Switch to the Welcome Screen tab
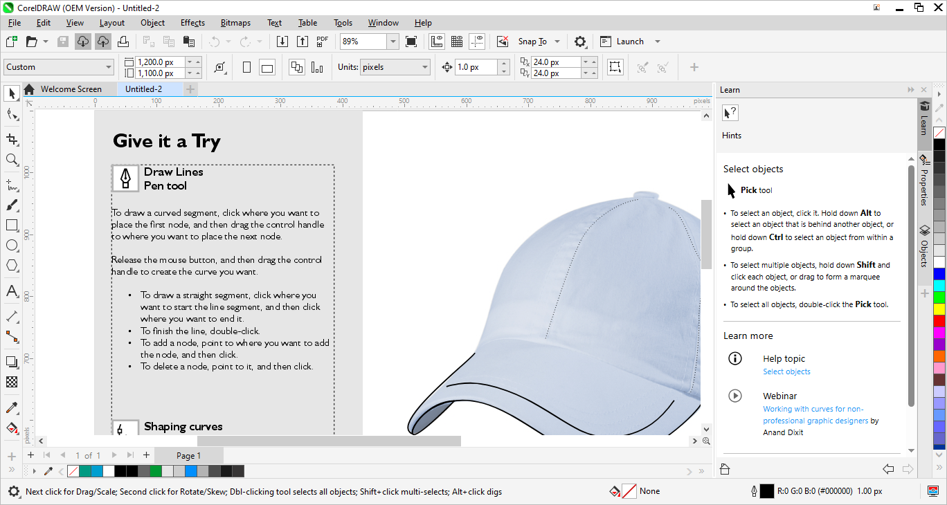This screenshot has height=505, width=947. (71, 89)
